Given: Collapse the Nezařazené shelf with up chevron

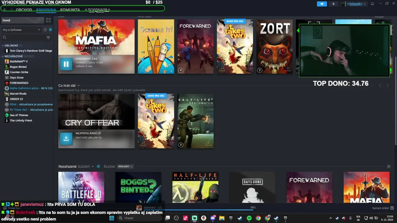Looking at the screenshot, I should [x=389, y=166].
